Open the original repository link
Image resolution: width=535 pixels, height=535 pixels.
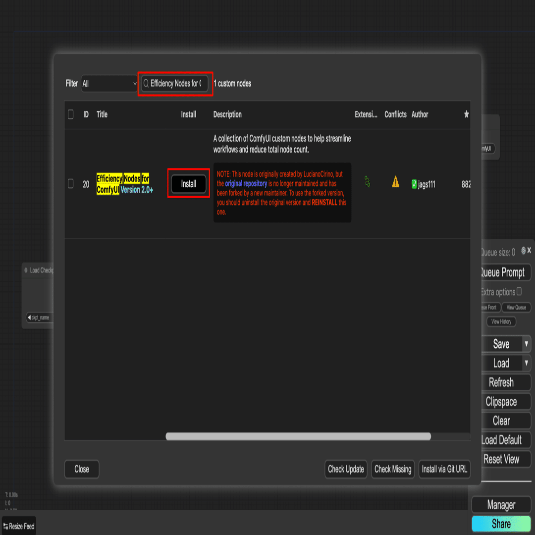click(x=246, y=184)
